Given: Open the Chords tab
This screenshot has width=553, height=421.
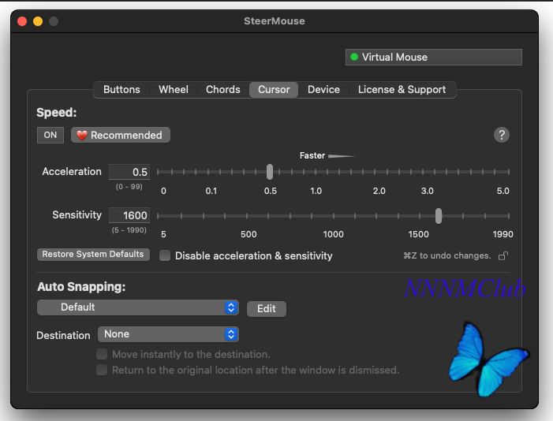Looking at the screenshot, I should coord(223,90).
